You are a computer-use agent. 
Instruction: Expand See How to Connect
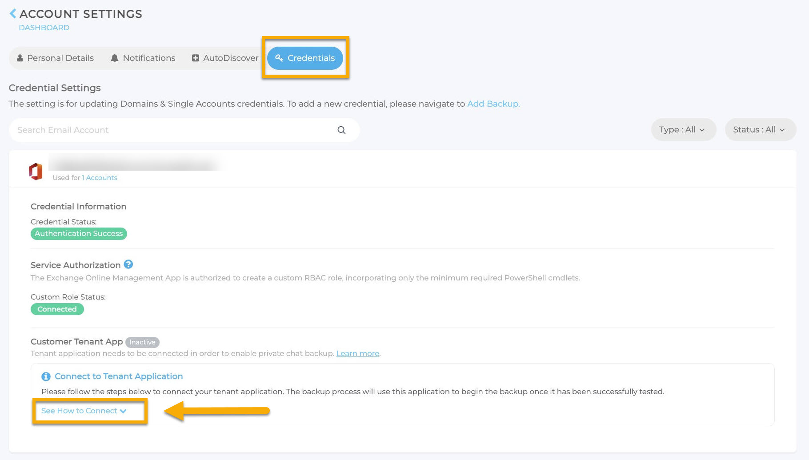tap(84, 411)
